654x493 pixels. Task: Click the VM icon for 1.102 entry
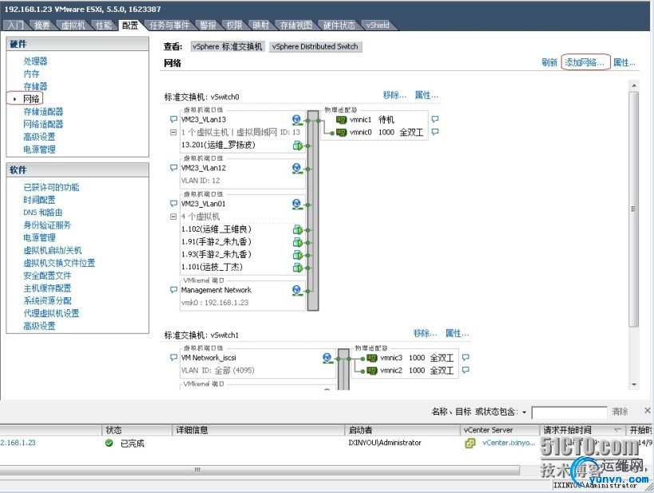click(297, 229)
